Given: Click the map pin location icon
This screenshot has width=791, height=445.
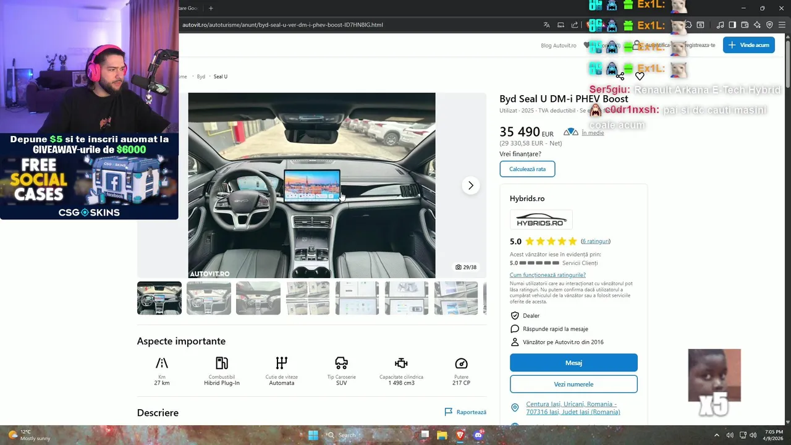Looking at the screenshot, I should [x=515, y=408].
